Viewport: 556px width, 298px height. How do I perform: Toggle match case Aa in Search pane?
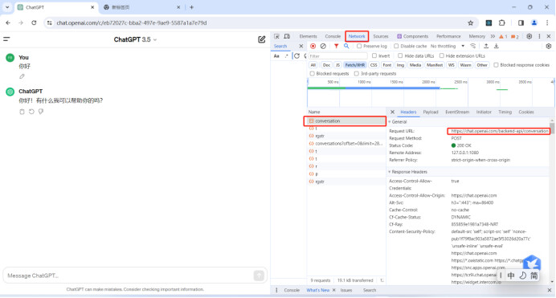[276, 56]
